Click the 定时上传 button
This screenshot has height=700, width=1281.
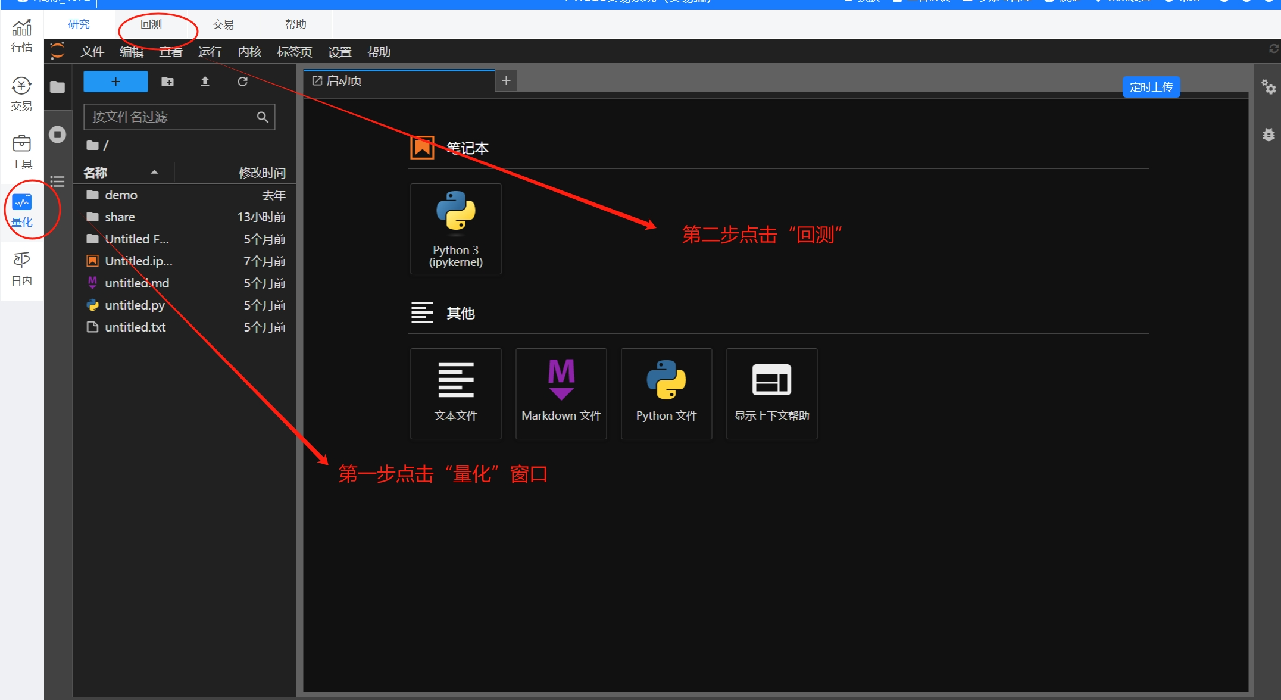pyautogui.click(x=1151, y=87)
